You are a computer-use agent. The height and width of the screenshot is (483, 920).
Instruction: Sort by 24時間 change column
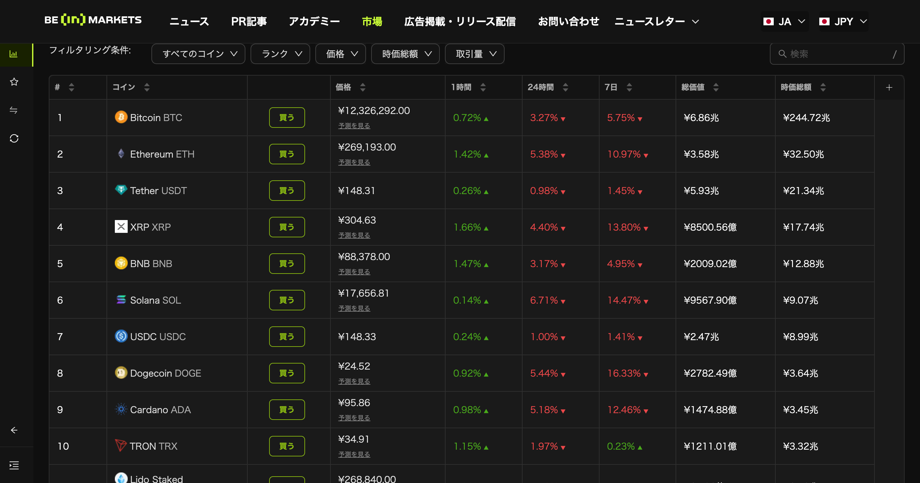[565, 87]
